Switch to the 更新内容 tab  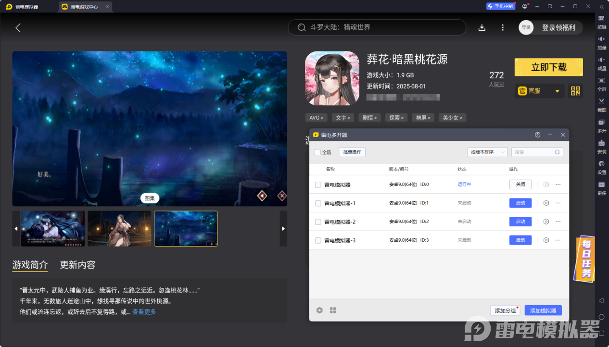pyautogui.click(x=77, y=265)
